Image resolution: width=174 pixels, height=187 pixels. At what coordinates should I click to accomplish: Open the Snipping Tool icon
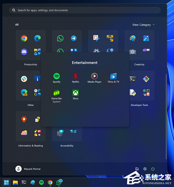(96, 38)
